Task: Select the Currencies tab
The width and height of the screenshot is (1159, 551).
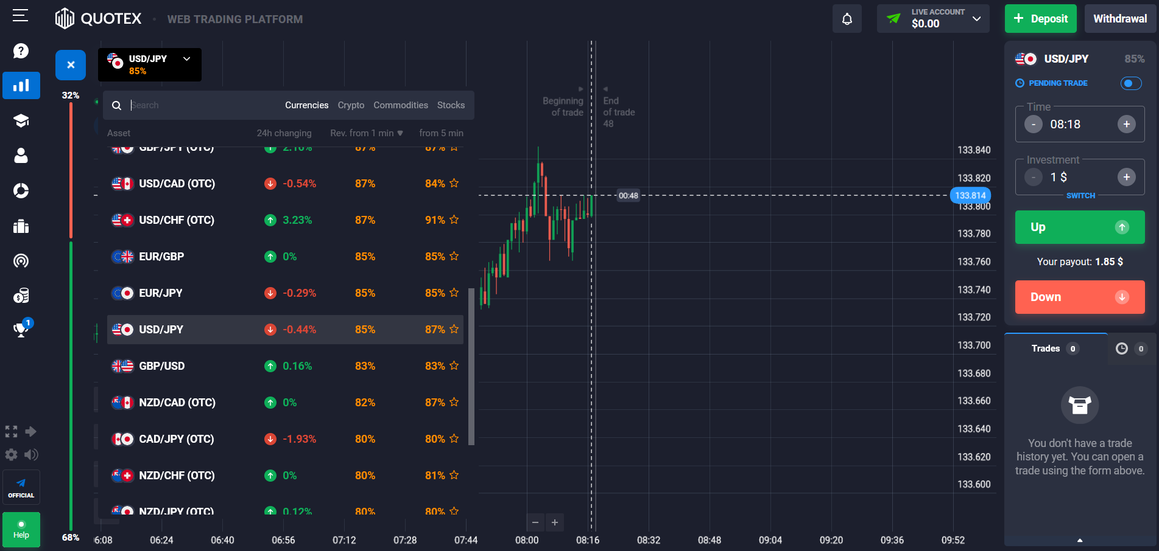Action: coord(307,105)
